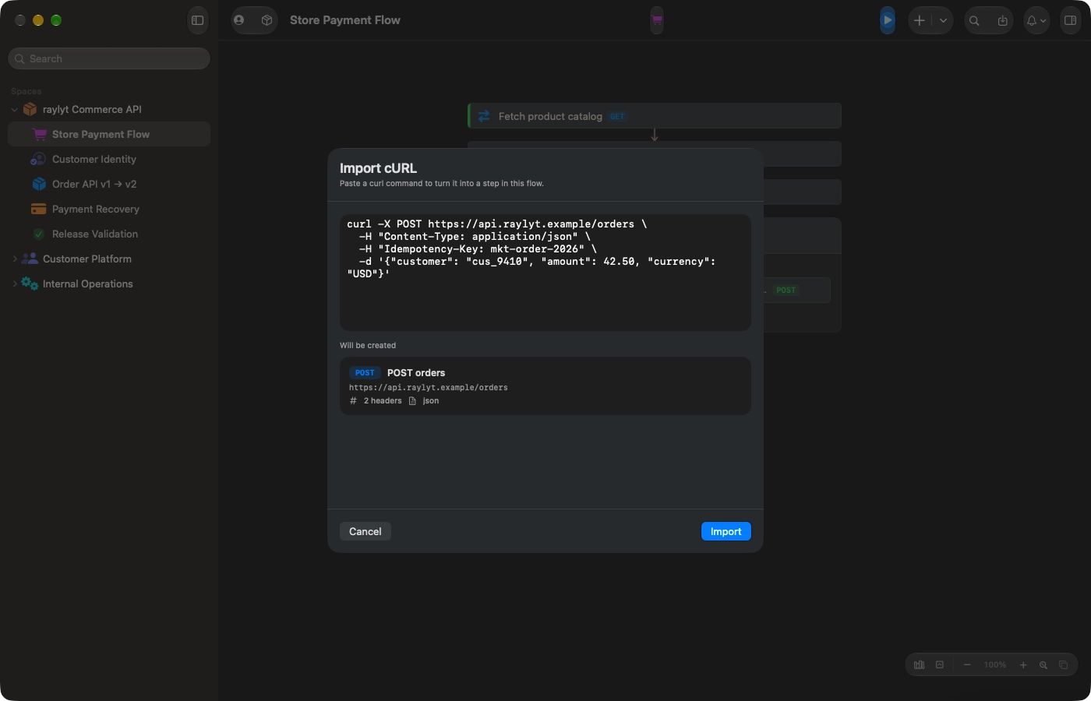Click the Internal Operations gears icon
The image size is (1091, 701).
(30, 284)
